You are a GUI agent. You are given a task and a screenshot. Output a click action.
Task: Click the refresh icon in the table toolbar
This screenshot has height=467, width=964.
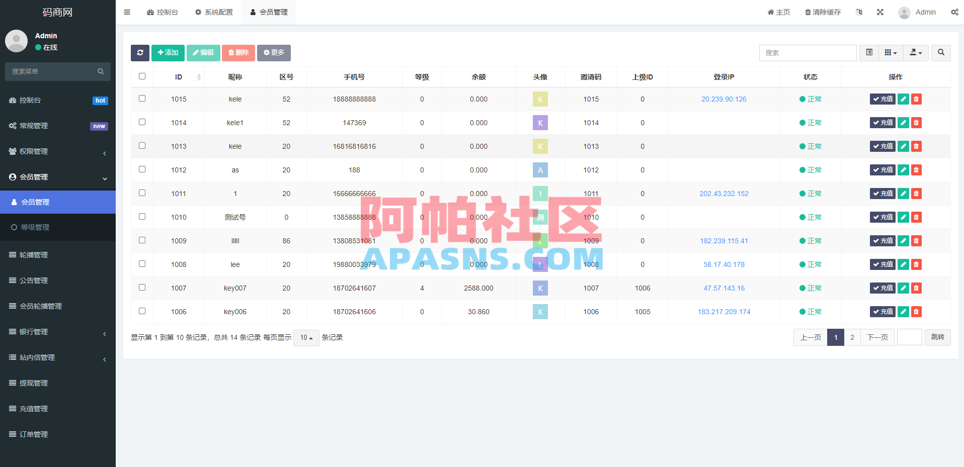click(x=140, y=53)
